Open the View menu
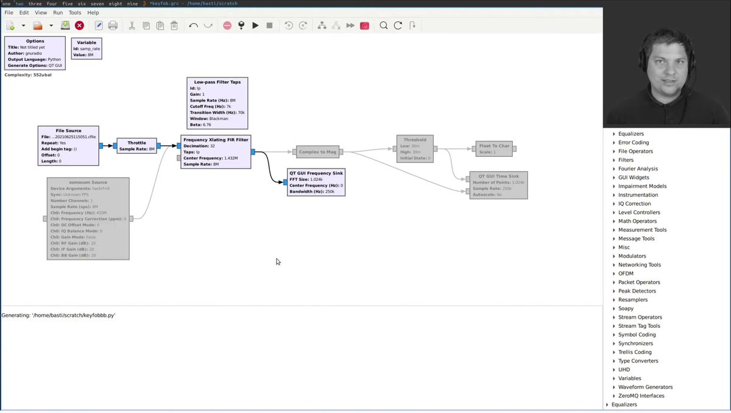This screenshot has width=731, height=413. coord(41,12)
